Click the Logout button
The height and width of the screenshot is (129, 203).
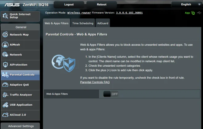(69, 5)
